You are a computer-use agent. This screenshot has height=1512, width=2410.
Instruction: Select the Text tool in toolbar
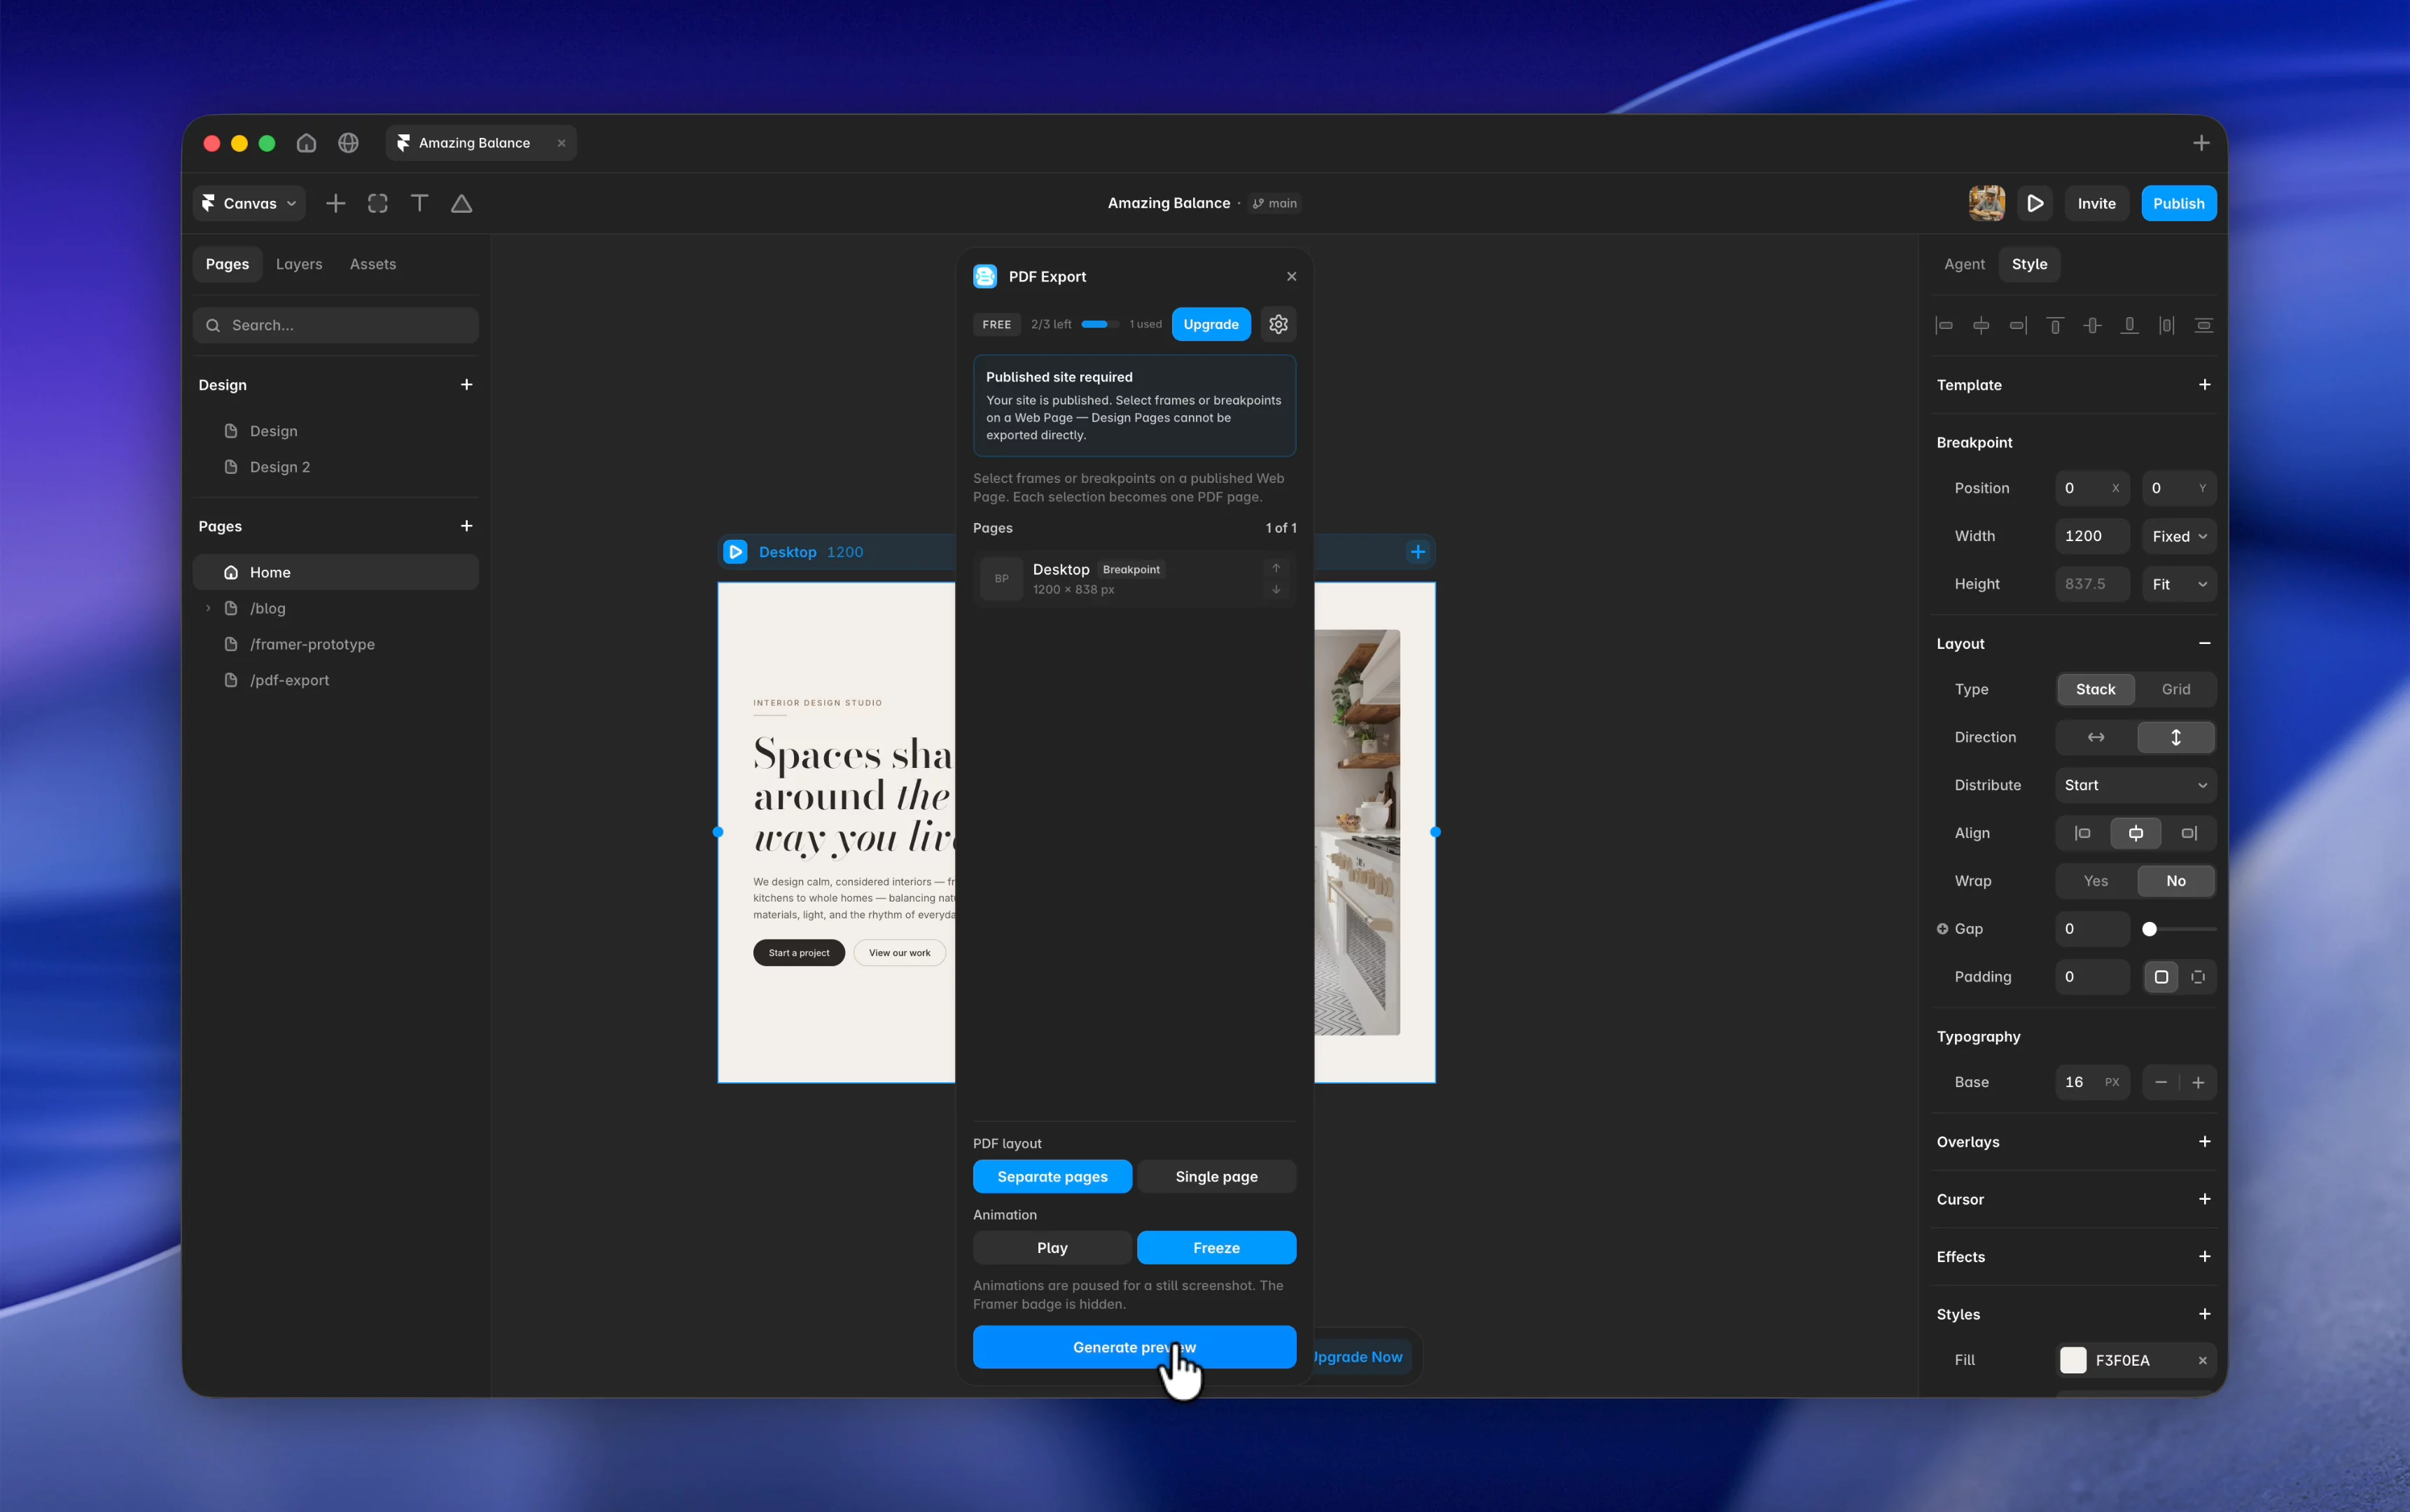coord(419,203)
